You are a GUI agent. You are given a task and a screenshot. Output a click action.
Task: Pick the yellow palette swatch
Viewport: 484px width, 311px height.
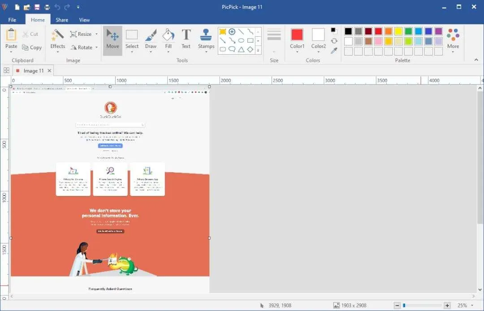pyautogui.click(x=398, y=31)
